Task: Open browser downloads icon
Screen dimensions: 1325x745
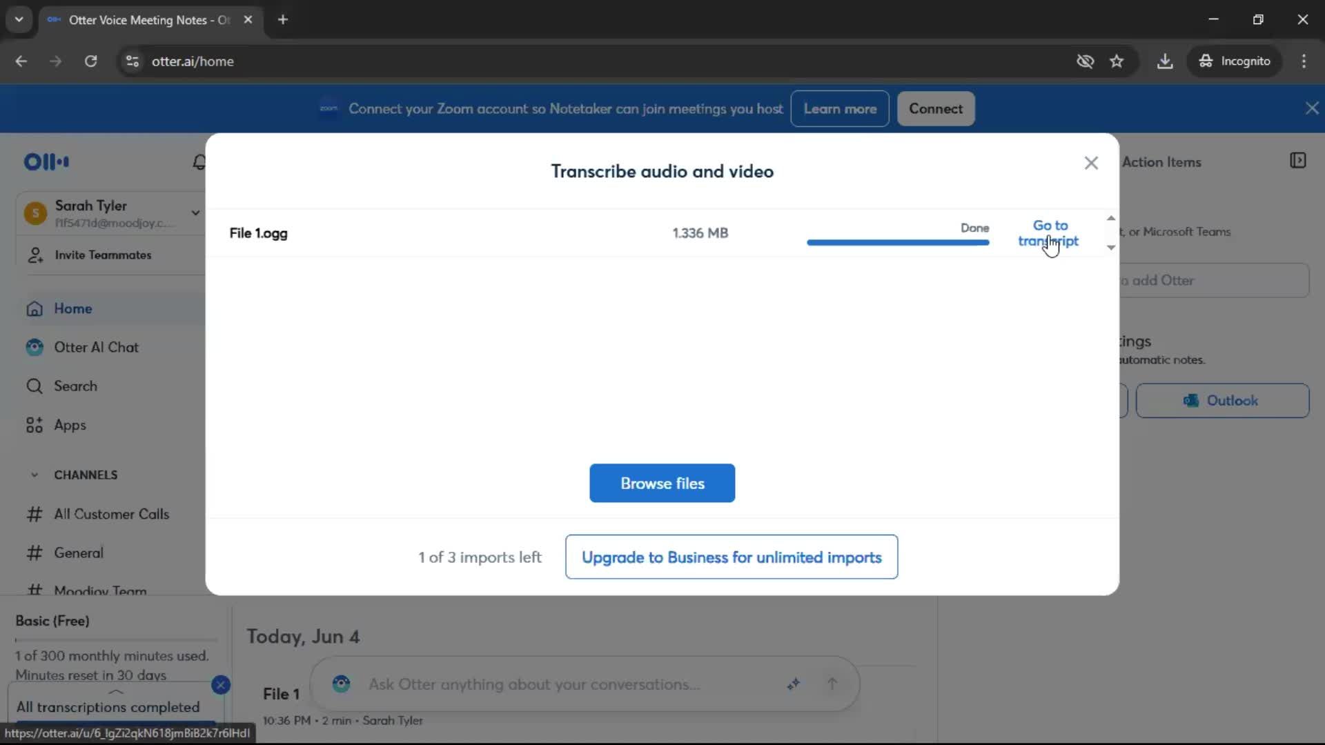Action: click(1165, 61)
